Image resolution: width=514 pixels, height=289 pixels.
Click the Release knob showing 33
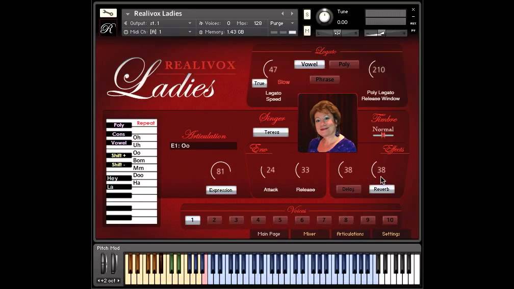pyautogui.click(x=304, y=170)
